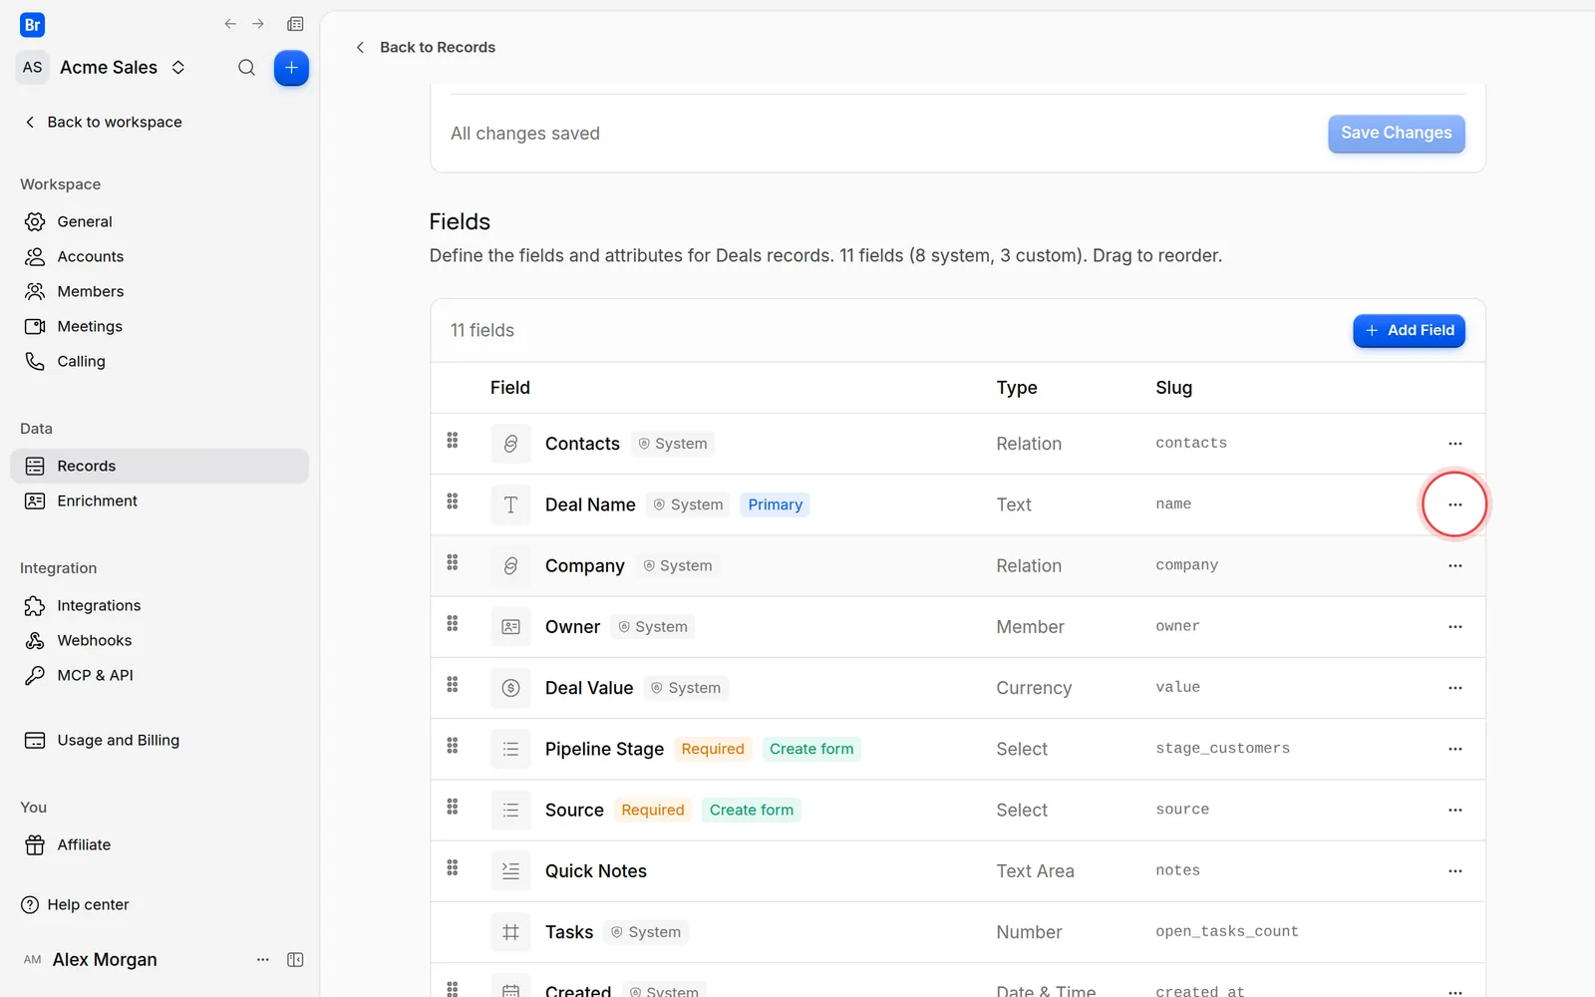Open Webhooks page
The width and height of the screenshot is (1595, 997).
(x=159, y=640)
